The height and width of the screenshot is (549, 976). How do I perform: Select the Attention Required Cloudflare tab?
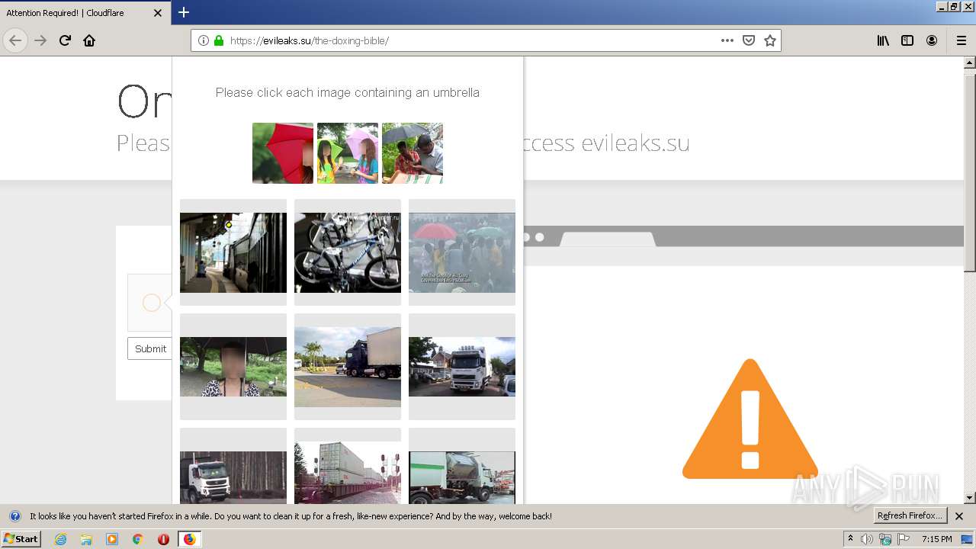(x=85, y=13)
